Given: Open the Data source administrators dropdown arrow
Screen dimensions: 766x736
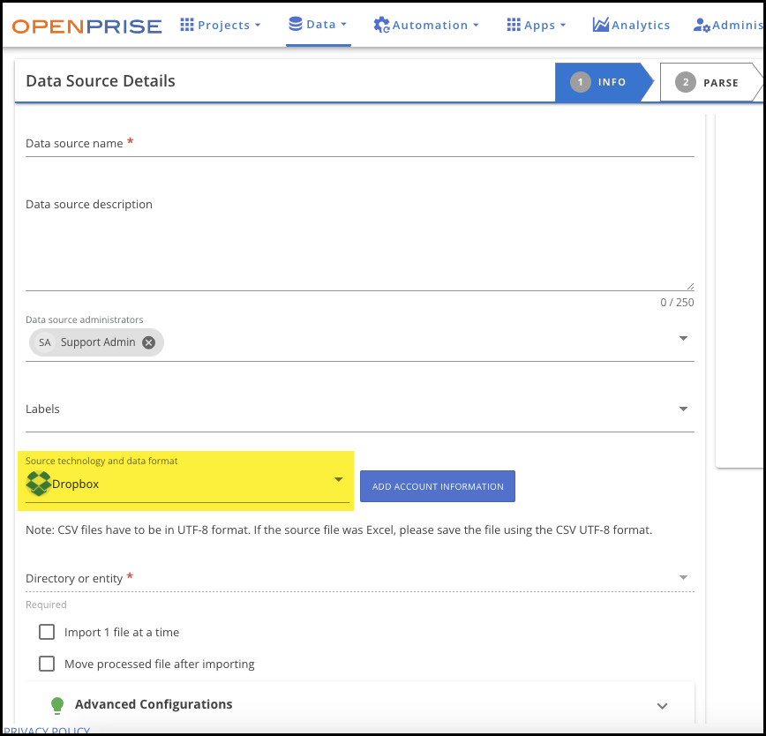Looking at the screenshot, I should 683,339.
